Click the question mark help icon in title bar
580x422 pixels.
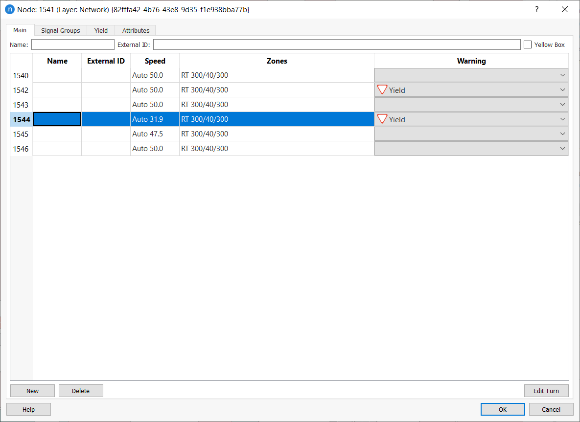pos(537,9)
